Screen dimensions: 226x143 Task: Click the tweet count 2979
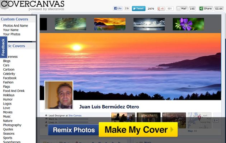coord(151,9)
